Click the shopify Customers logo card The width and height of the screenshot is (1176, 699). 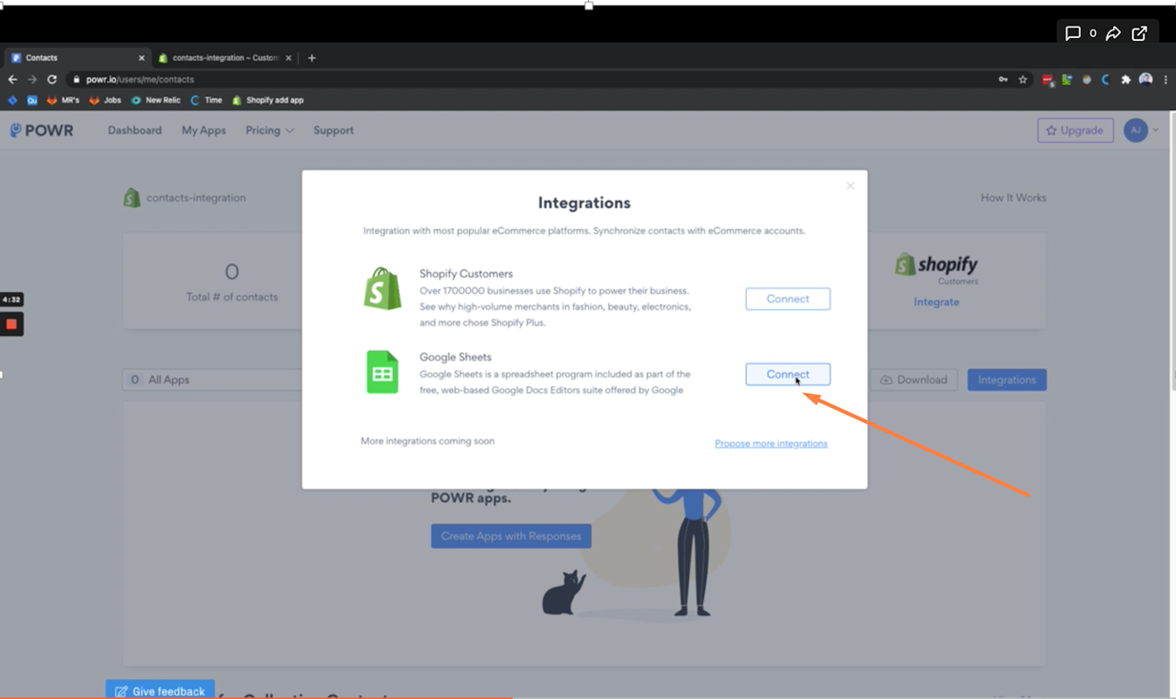pos(936,268)
